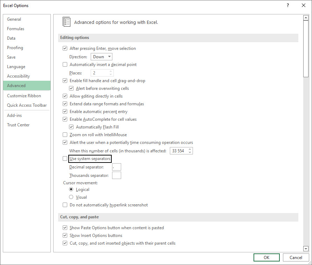Enable Zoom on roll with IntelliMouse
The width and height of the screenshot is (312, 265).
65,134
